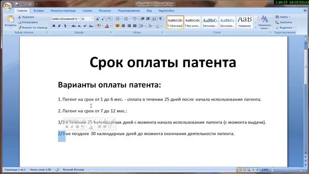Decrease font size with the small A icon
The width and height of the screenshot is (309, 174).
(x=103, y=19)
